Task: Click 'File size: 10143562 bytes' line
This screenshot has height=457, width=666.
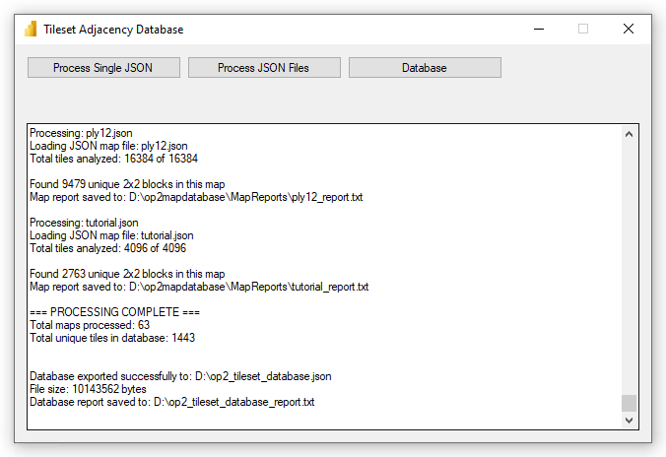Action: click(x=88, y=389)
